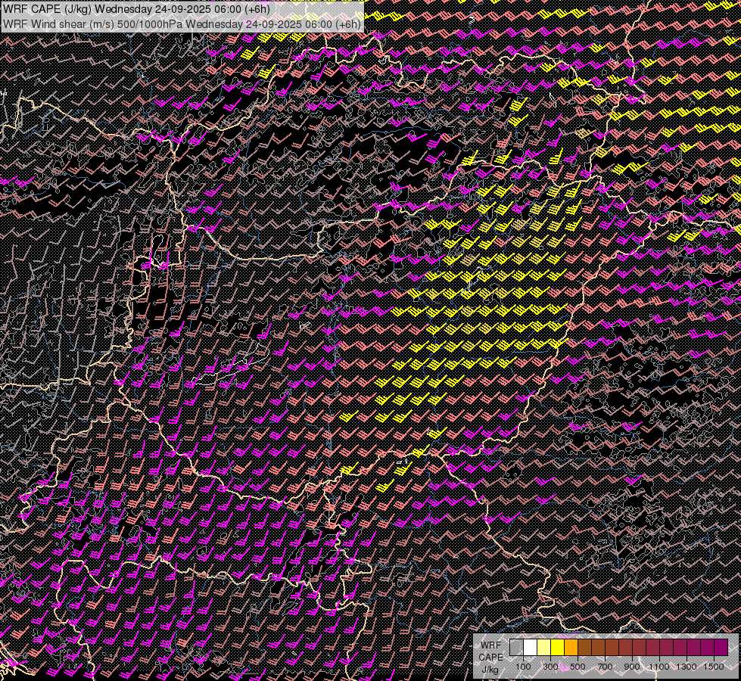This screenshot has height=681, width=741.
Task: Click the "WRF CAPE (J/kg)" title text
Action: coord(45,8)
